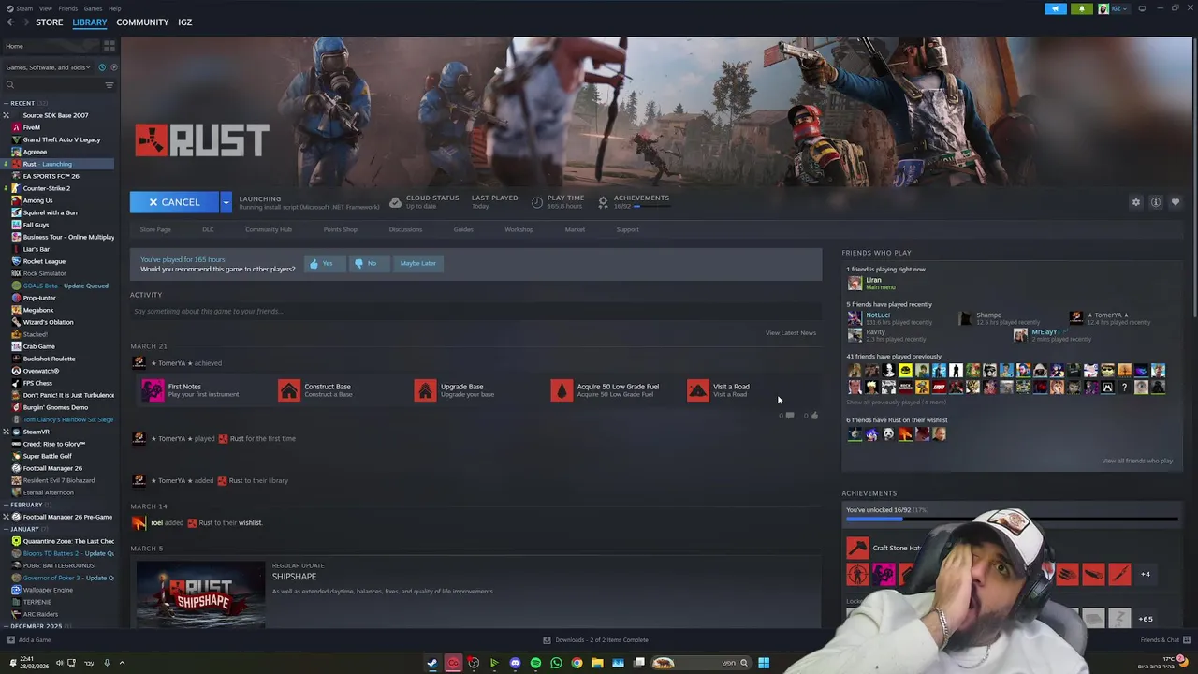Open Games, Software, and Tools dropdown
Image resolution: width=1198 pixels, height=674 pixels.
49,67
